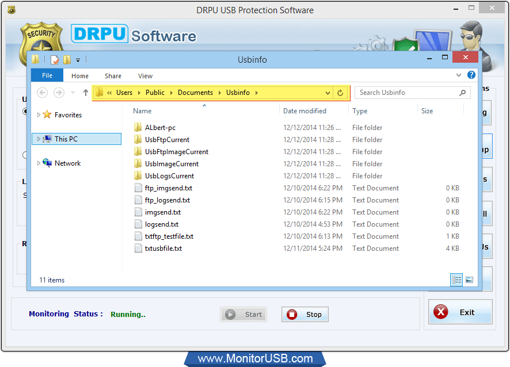Image resolution: width=510 pixels, height=367 pixels.
Task: Expand the ribbon with the chevron
Action: 459,75
